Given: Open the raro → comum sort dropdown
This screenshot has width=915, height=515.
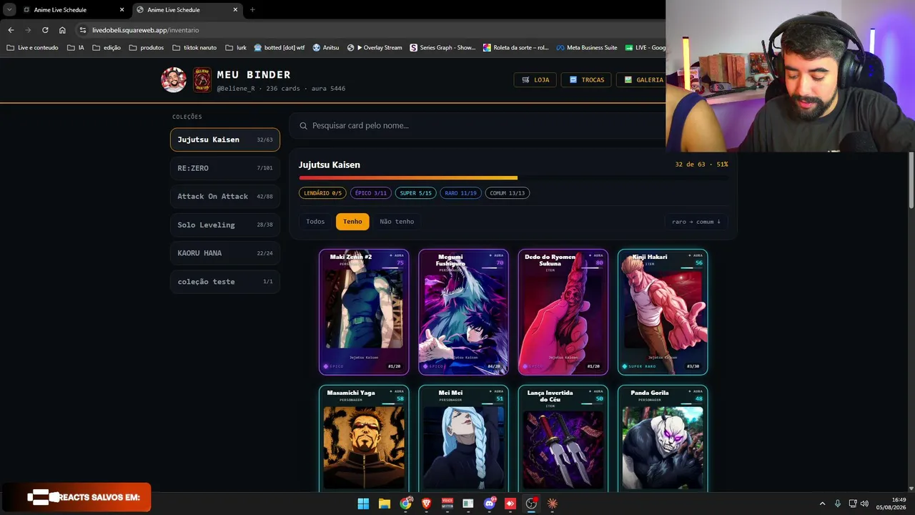Looking at the screenshot, I should pyautogui.click(x=696, y=222).
